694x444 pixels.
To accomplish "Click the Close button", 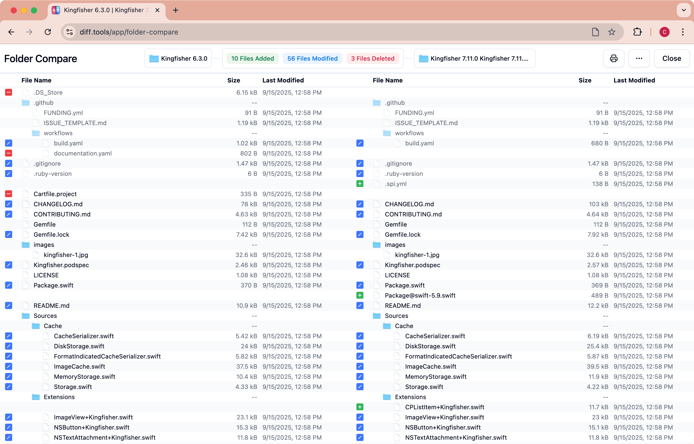I will 672,58.
